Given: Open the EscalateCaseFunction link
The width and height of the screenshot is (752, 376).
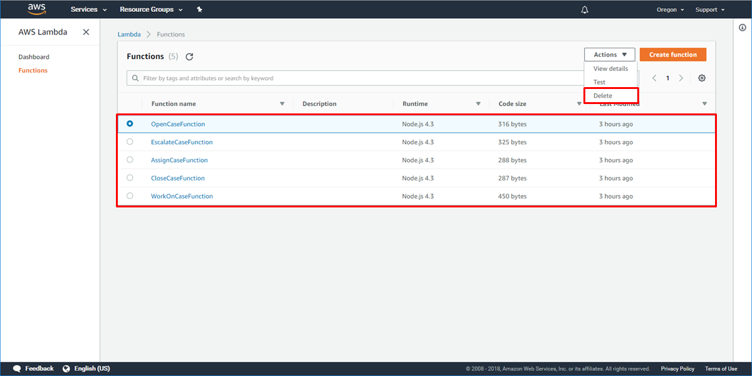Looking at the screenshot, I should click(x=182, y=142).
